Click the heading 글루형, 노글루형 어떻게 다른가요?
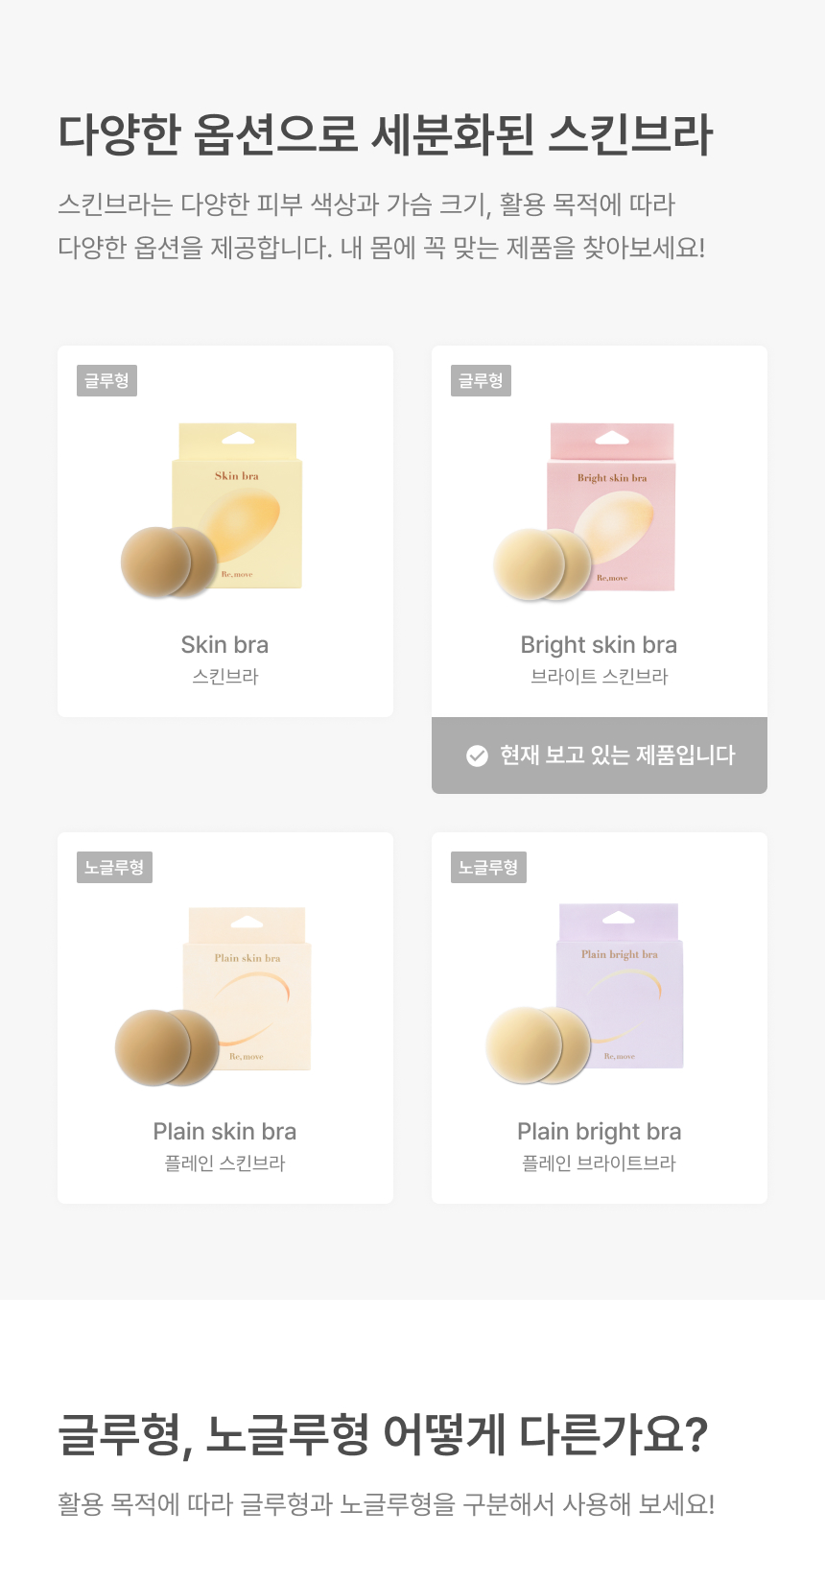Screen dimensions: 825x1583 (383, 1435)
